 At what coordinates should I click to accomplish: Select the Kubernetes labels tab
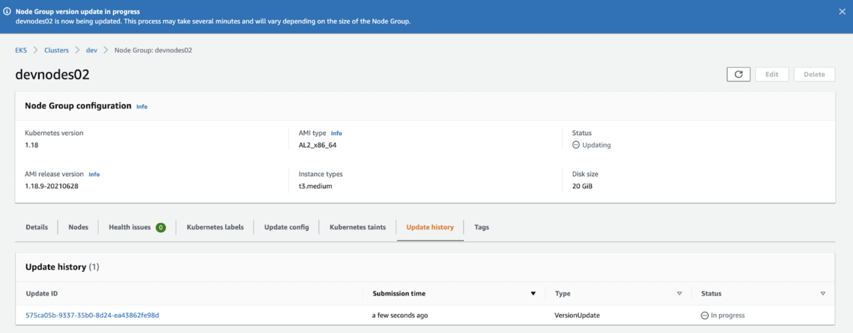tap(215, 227)
